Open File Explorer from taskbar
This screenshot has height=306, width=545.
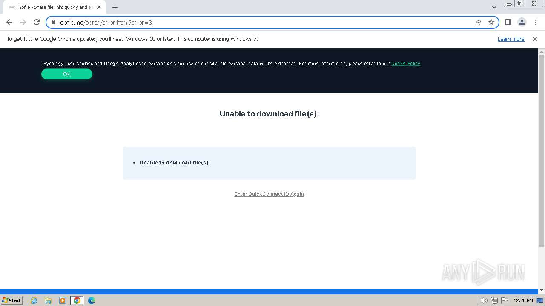point(48,300)
